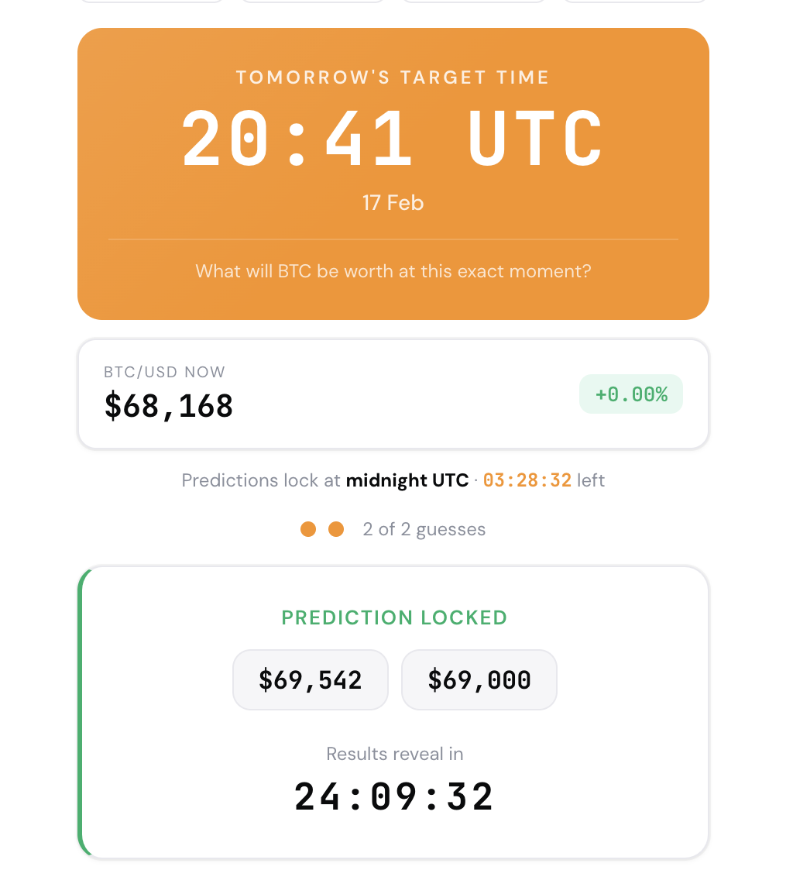Select the 20:41 UTC target time
The image size is (793, 877).
(x=393, y=138)
